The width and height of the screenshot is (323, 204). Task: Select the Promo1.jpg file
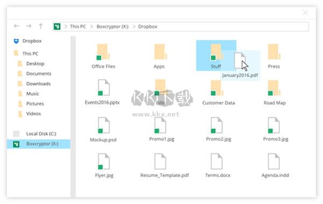point(161,129)
